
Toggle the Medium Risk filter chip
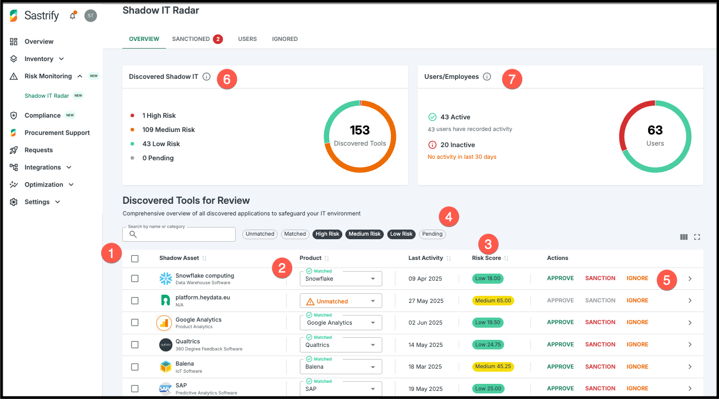pos(365,234)
